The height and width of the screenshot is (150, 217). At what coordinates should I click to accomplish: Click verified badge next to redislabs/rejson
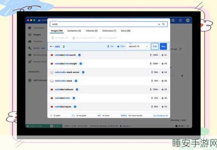pos(75,107)
